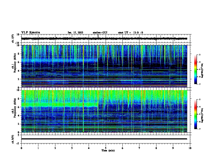Screen dimensions: 214x166
Task: Click the ch.1 spectrogram panel
Action: point(104,66)
